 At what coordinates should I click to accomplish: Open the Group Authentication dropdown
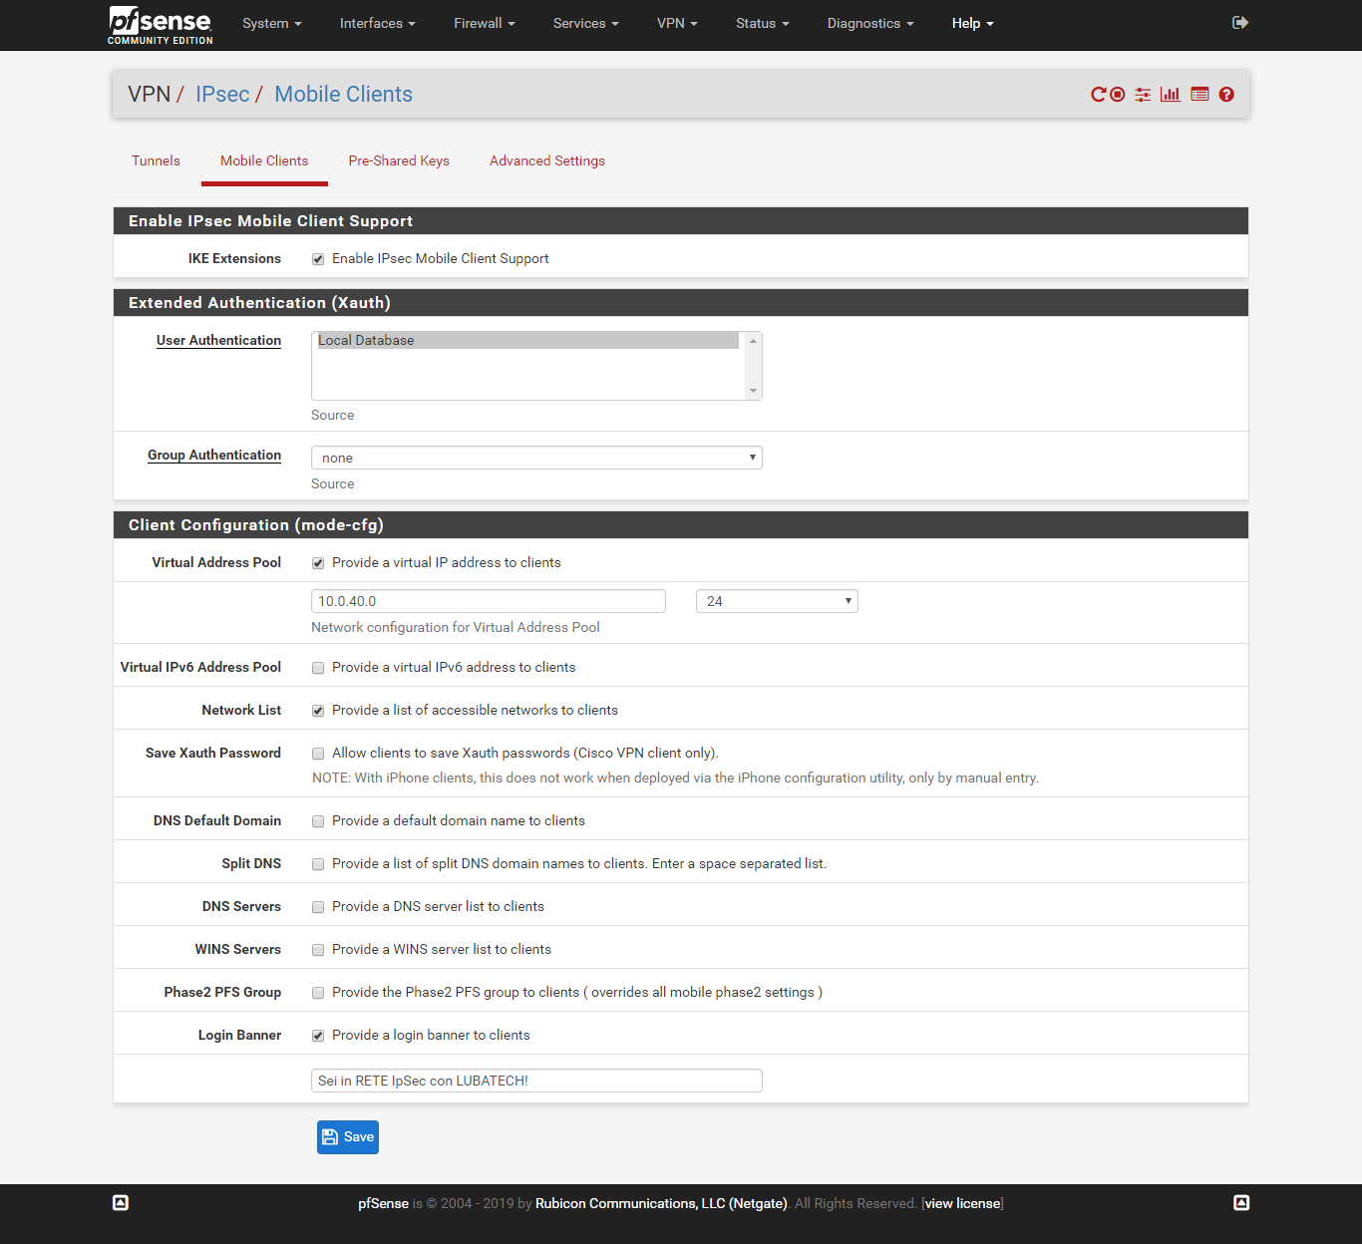click(x=536, y=458)
